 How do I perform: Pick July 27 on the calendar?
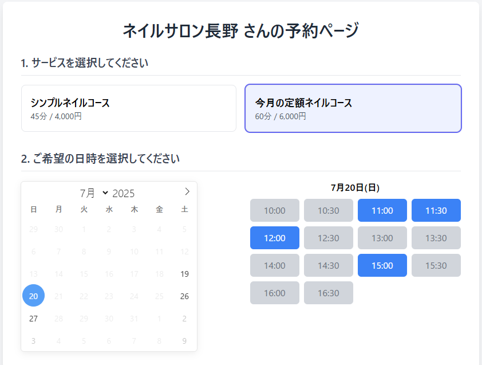pos(33,319)
